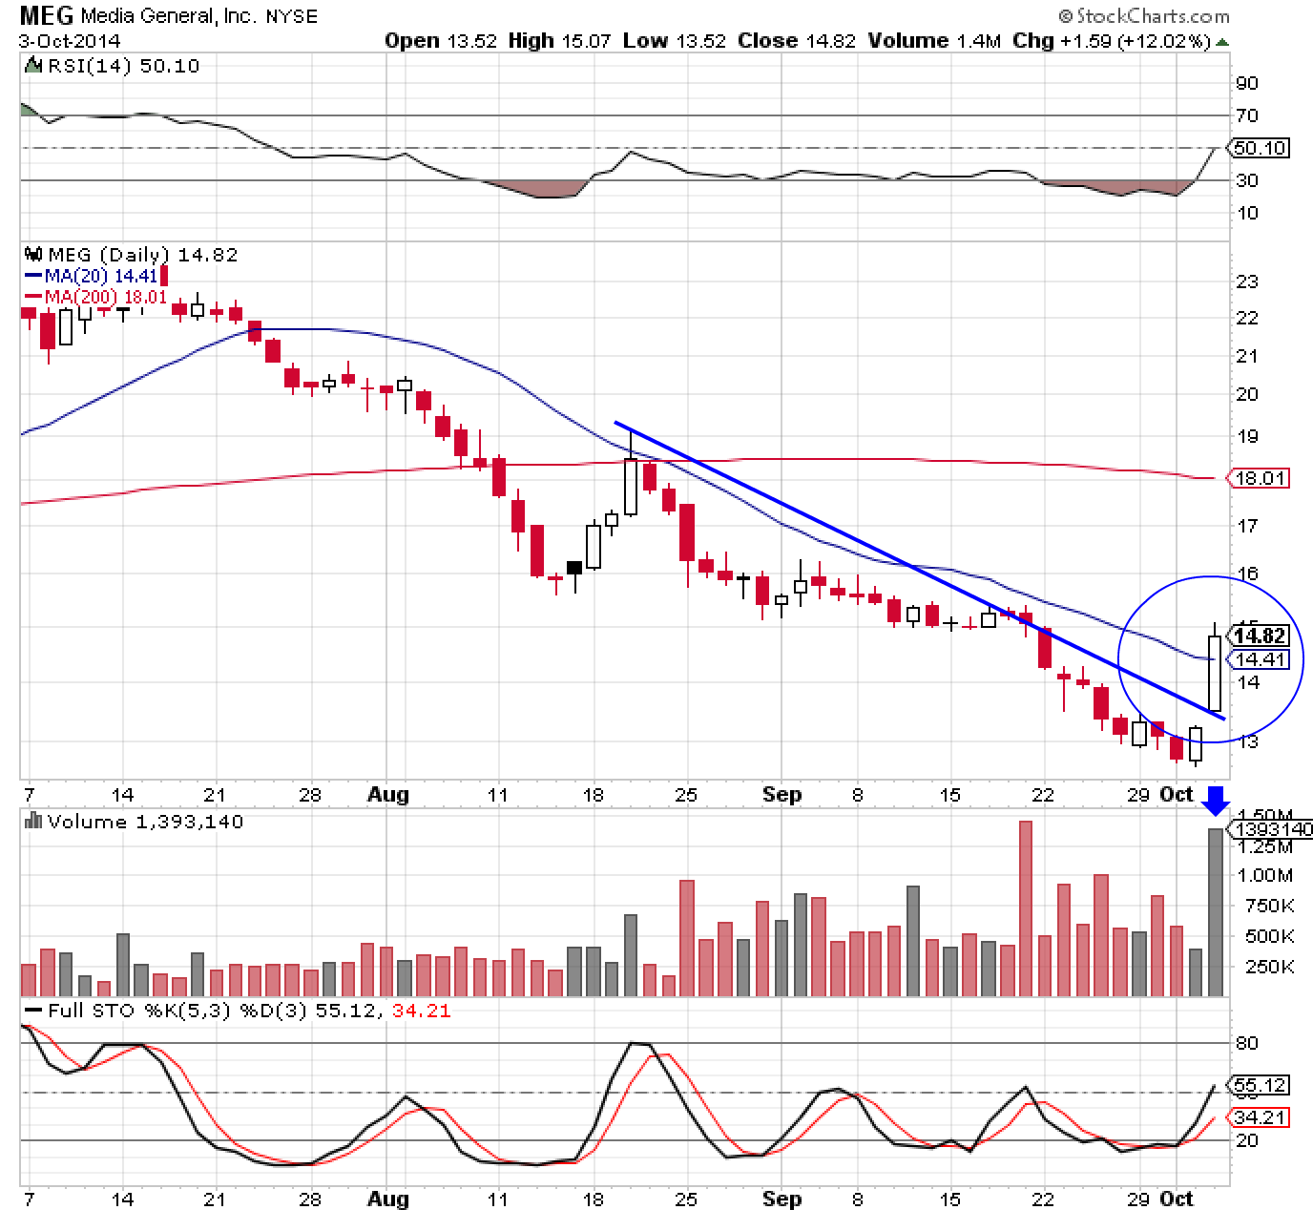
Task: Click the 14.41 moving average tag on right axis
Action: (x=1261, y=659)
